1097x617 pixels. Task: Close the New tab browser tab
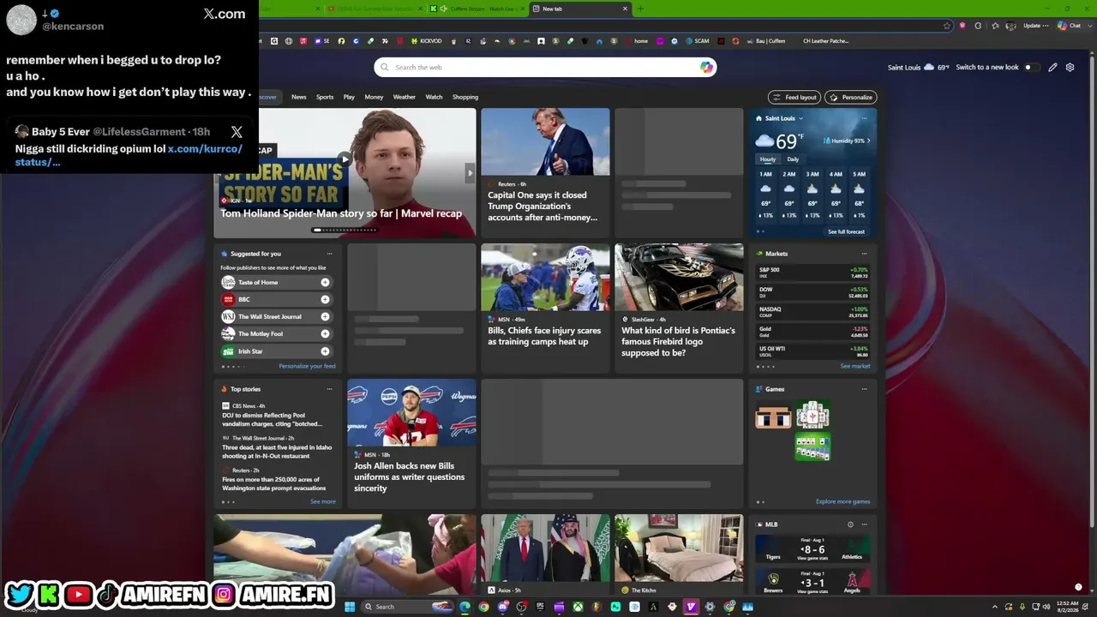coord(625,9)
